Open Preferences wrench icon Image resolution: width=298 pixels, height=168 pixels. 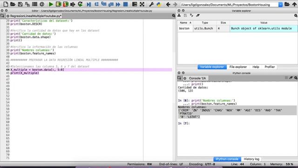pos(151,4)
